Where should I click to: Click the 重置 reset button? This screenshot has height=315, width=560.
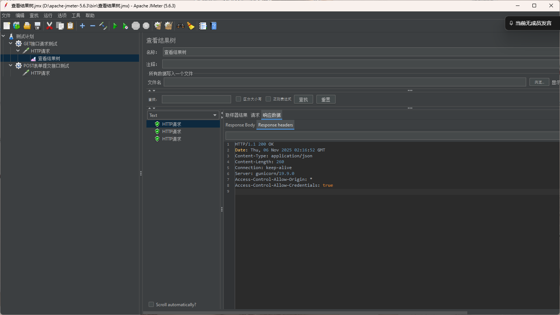(x=326, y=100)
